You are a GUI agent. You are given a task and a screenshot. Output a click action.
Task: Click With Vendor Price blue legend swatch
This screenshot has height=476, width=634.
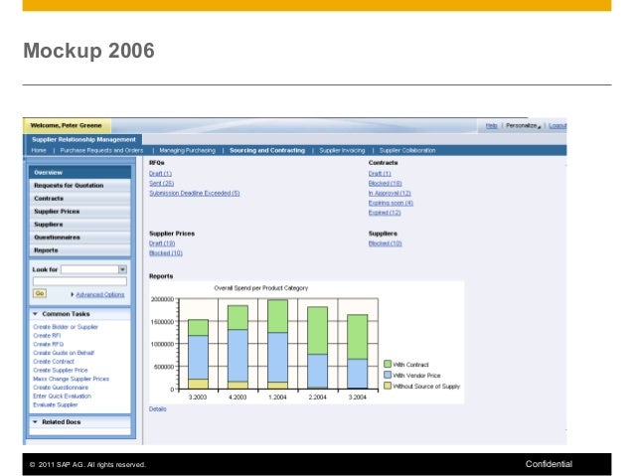click(388, 375)
